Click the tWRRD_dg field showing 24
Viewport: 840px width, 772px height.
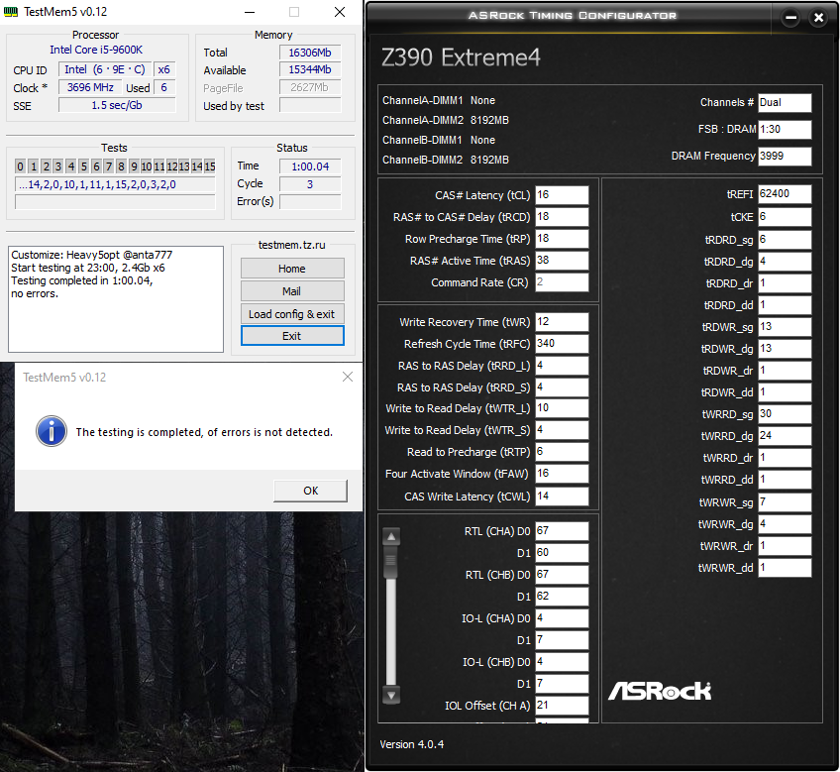[785, 436]
